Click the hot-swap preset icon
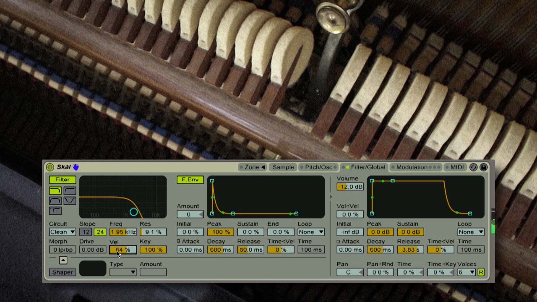 473,167
